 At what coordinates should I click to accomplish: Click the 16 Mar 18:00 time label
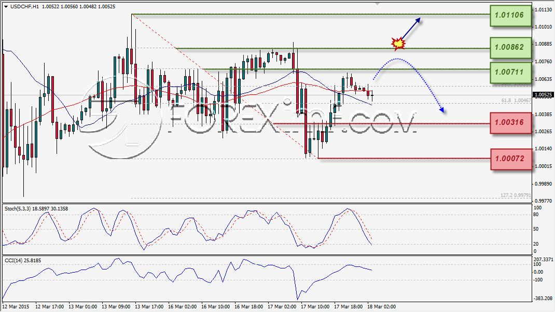pos(248,307)
